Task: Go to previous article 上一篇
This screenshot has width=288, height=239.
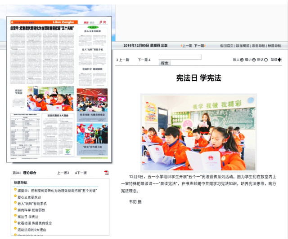Action: tap(122, 60)
